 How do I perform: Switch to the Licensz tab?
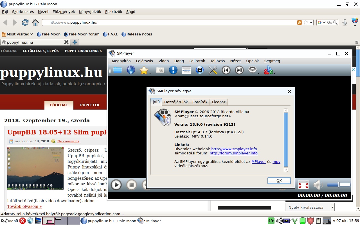tap(219, 102)
